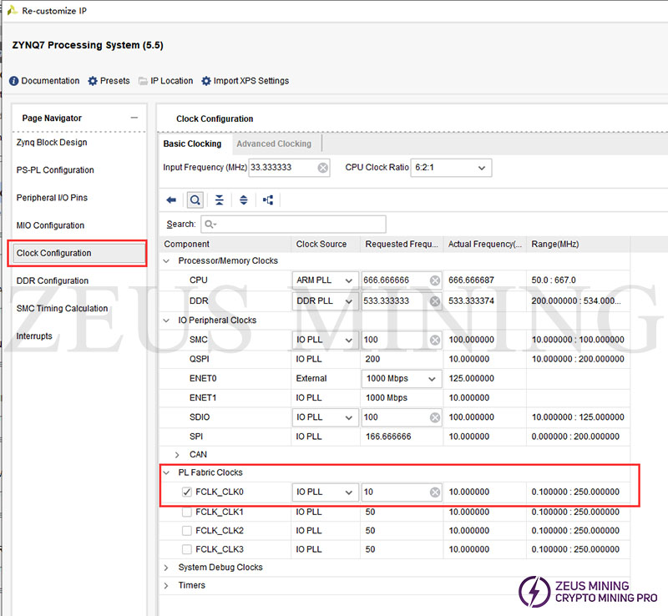The width and height of the screenshot is (668, 616).
Task: Open DDR Configuration page in navigator
Action: [x=52, y=280]
